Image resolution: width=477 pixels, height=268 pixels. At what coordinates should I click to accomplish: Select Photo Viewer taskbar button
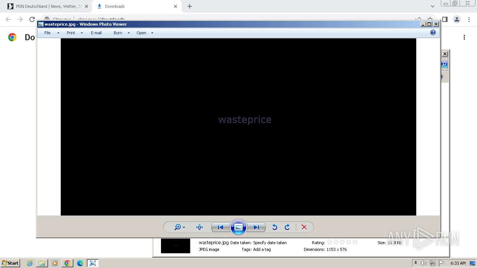(93, 263)
